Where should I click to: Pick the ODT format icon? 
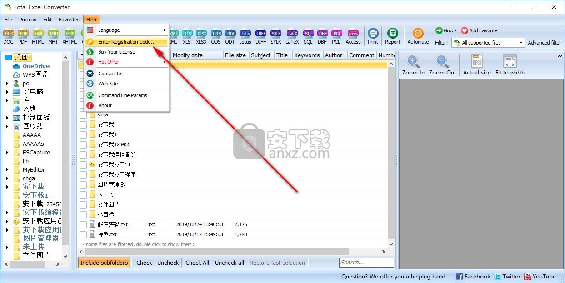click(230, 36)
